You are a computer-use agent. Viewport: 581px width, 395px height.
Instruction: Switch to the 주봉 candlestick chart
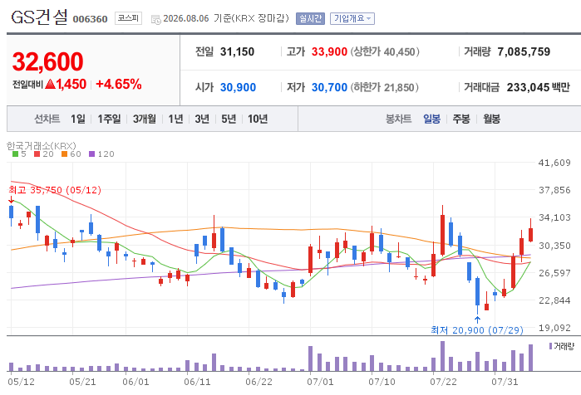[461, 119]
